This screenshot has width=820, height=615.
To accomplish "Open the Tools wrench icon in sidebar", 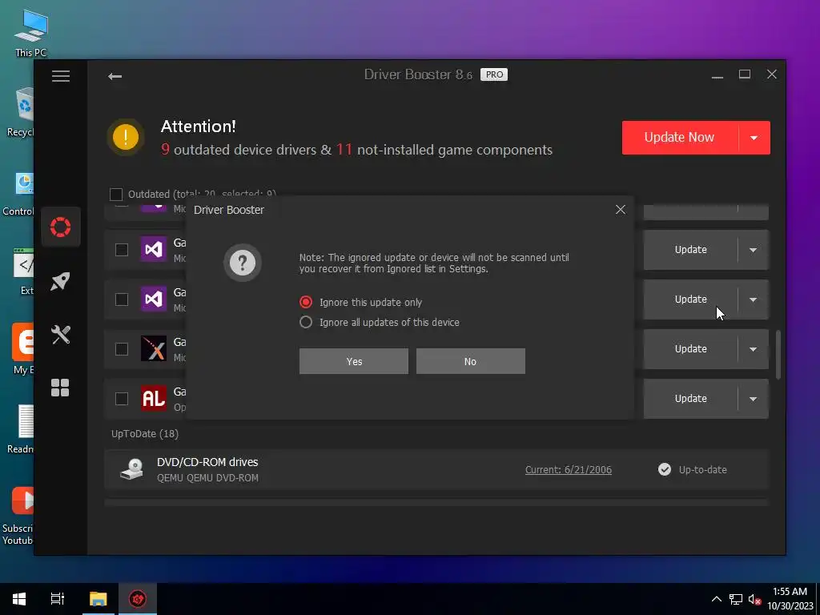I will click(x=61, y=335).
